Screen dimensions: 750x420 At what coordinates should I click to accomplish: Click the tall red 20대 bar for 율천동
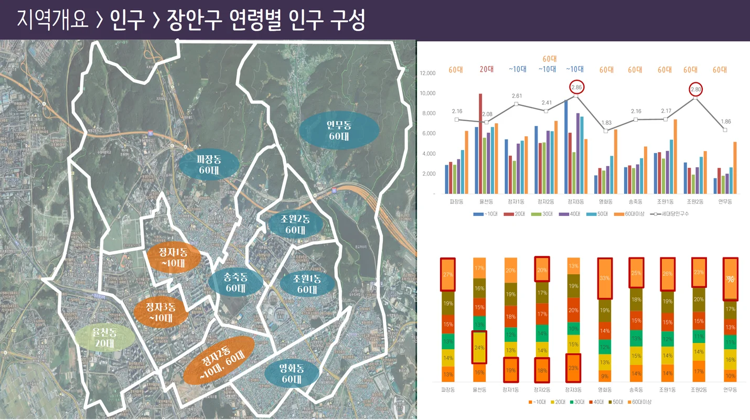tap(480, 144)
